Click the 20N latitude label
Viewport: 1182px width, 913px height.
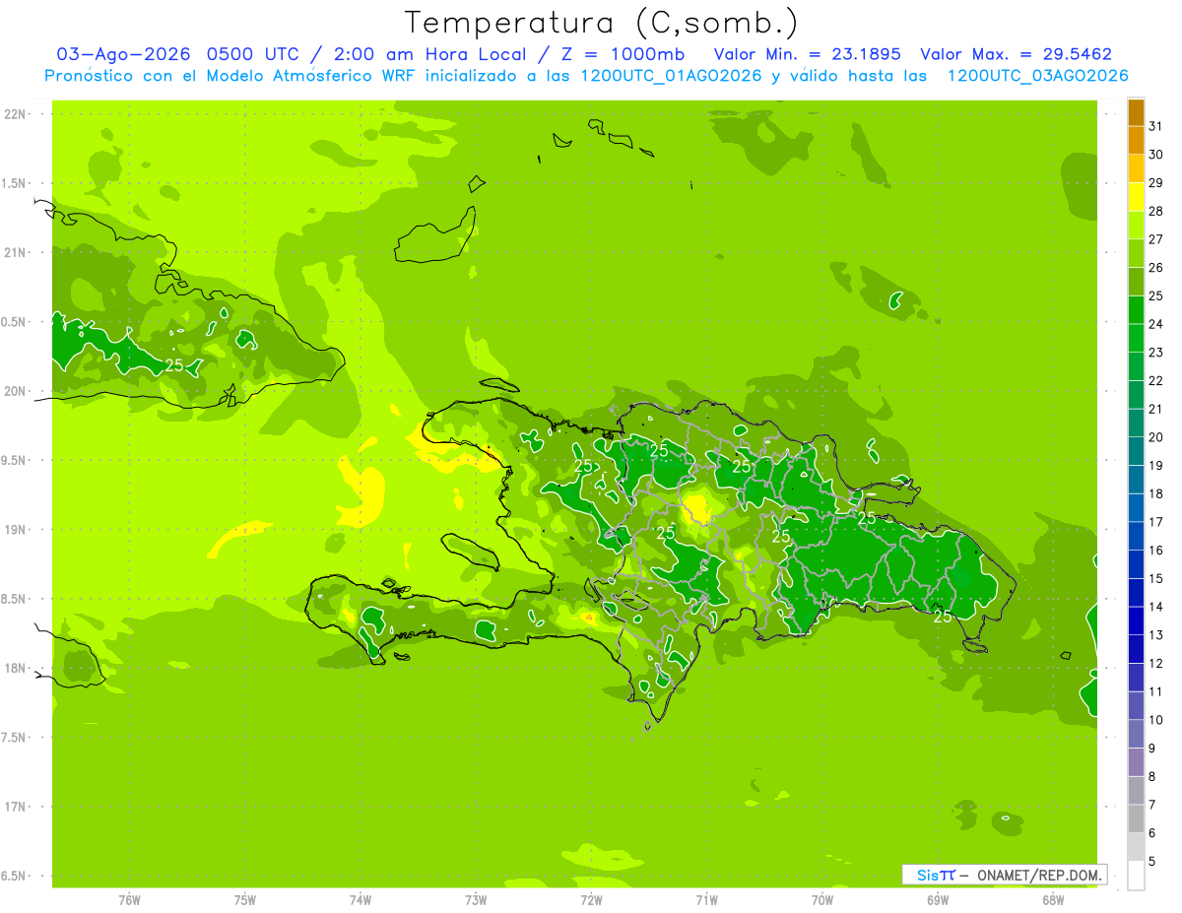[x=15, y=391]
